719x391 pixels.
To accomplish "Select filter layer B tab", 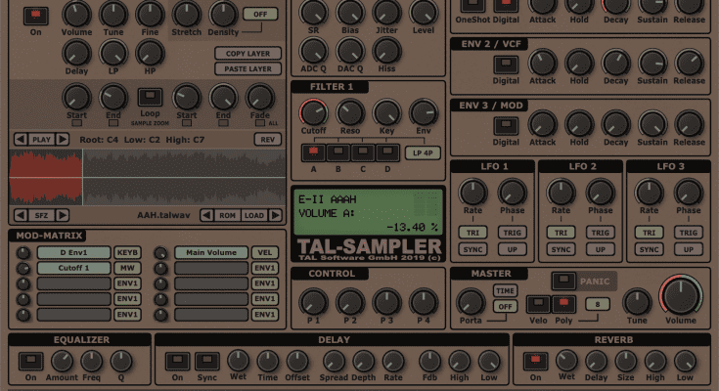I will [x=337, y=152].
